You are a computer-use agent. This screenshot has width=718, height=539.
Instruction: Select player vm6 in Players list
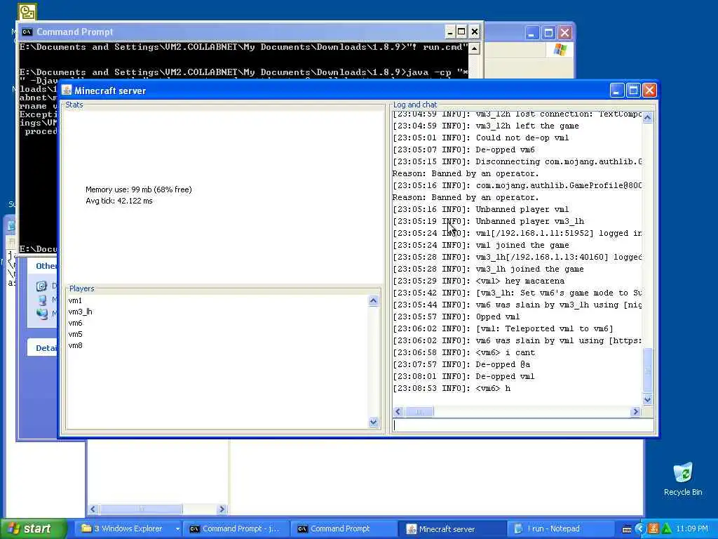pyautogui.click(x=75, y=323)
